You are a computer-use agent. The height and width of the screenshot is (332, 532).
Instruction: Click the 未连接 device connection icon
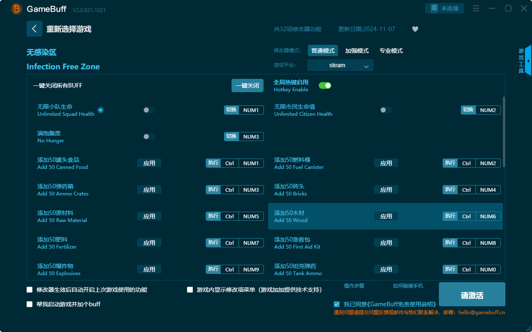pyautogui.click(x=445, y=8)
